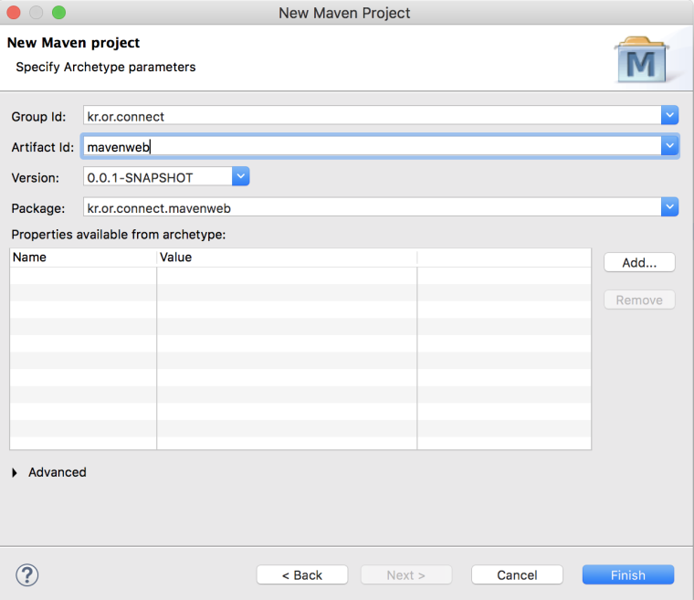This screenshot has width=694, height=600.
Task: Click the Finish button
Action: coord(628,574)
